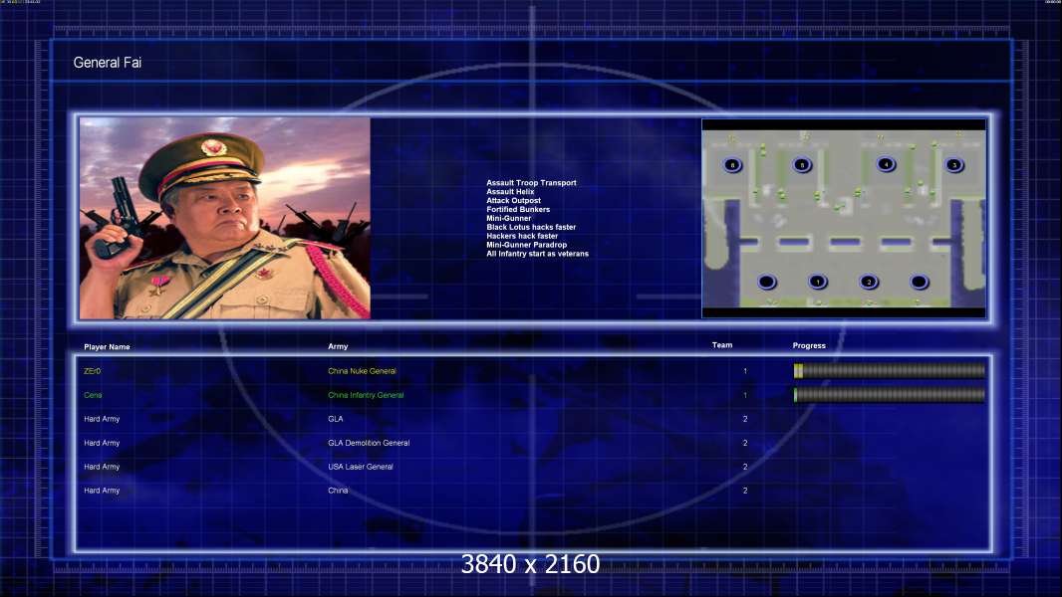Select "China Nuke General" army entry

click(363, 371)
